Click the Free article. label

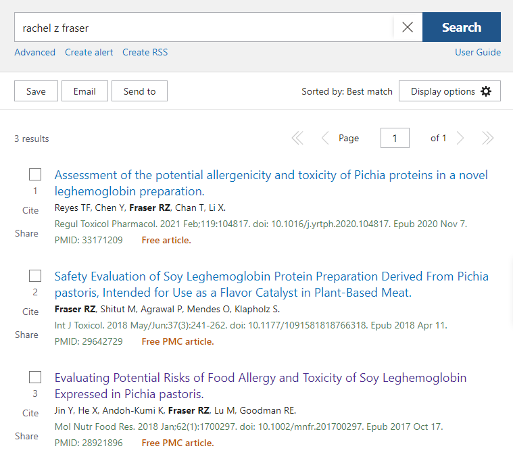pyautogui.click(x=166, y=240)
